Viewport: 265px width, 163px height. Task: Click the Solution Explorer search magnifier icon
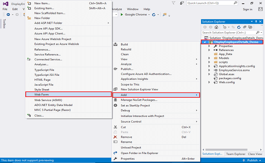click(x=258, y=33)
